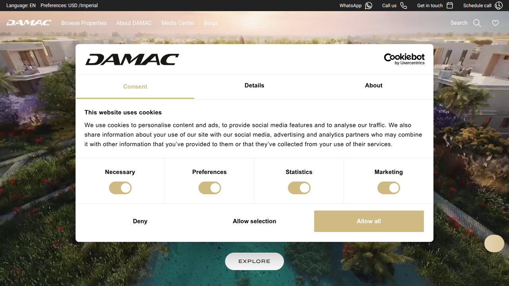Open favorites via heart icon
The image size is (509, 286).
pyautogui.click(x=495, y=23)
